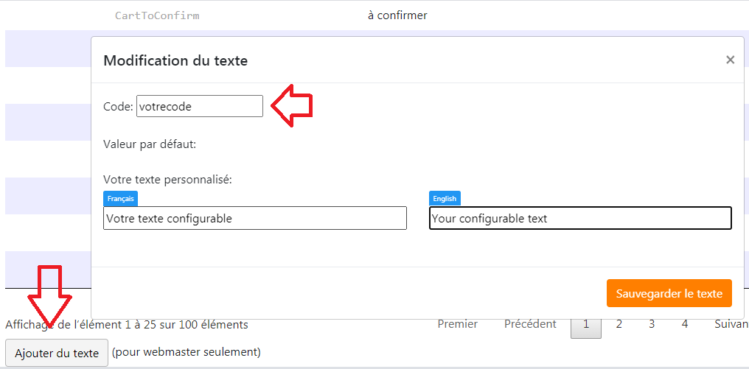
Task: Go to Premier page of results
Action: click(x=458, y=324)
